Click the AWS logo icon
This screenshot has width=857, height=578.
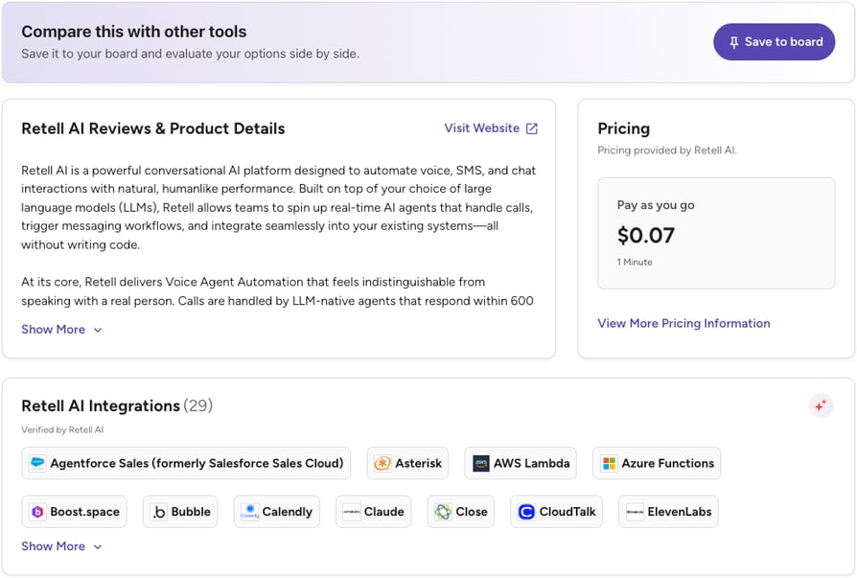(480, 463)
